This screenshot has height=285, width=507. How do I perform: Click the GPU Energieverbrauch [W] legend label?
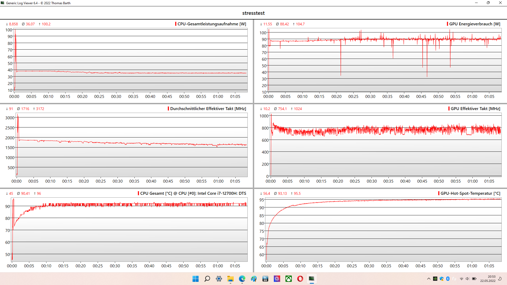point(475,24)
